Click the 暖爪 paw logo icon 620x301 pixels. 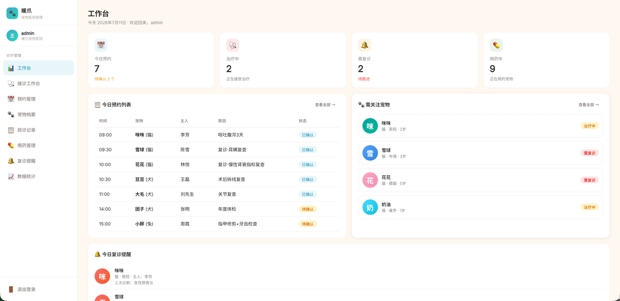(x=12, y=13)
